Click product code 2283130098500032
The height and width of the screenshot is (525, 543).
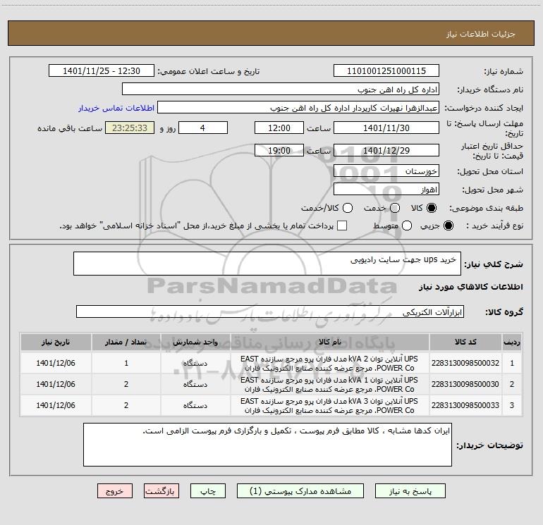coord(465,363)
